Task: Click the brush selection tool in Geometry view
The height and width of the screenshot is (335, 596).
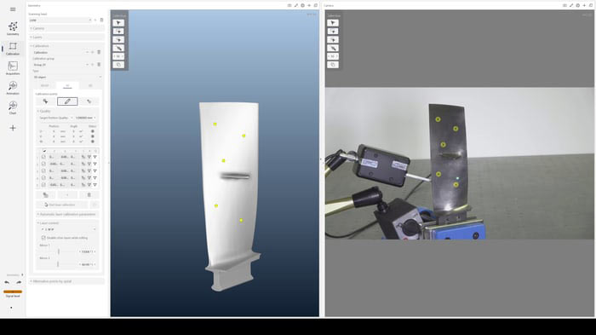Action: click(x=118, y=48)
